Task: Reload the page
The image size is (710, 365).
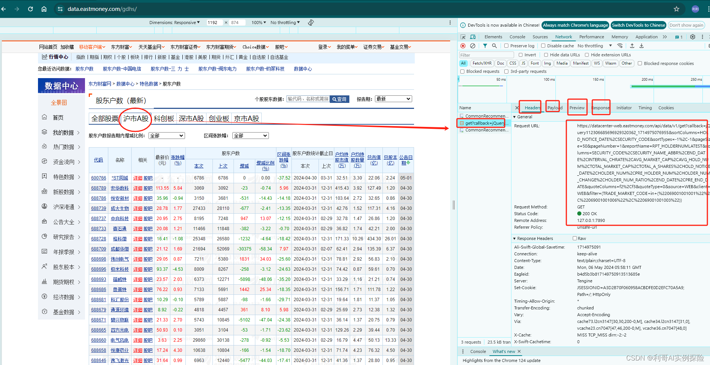Action: tap(30, 9)
